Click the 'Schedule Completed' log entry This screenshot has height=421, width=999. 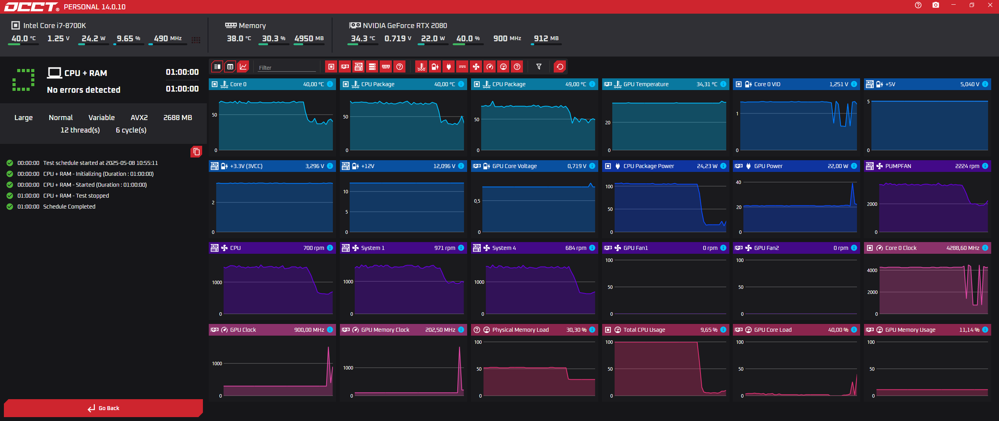pos(69,207)
